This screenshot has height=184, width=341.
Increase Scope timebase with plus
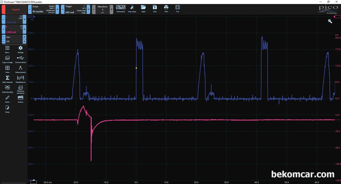pos(57,9)
